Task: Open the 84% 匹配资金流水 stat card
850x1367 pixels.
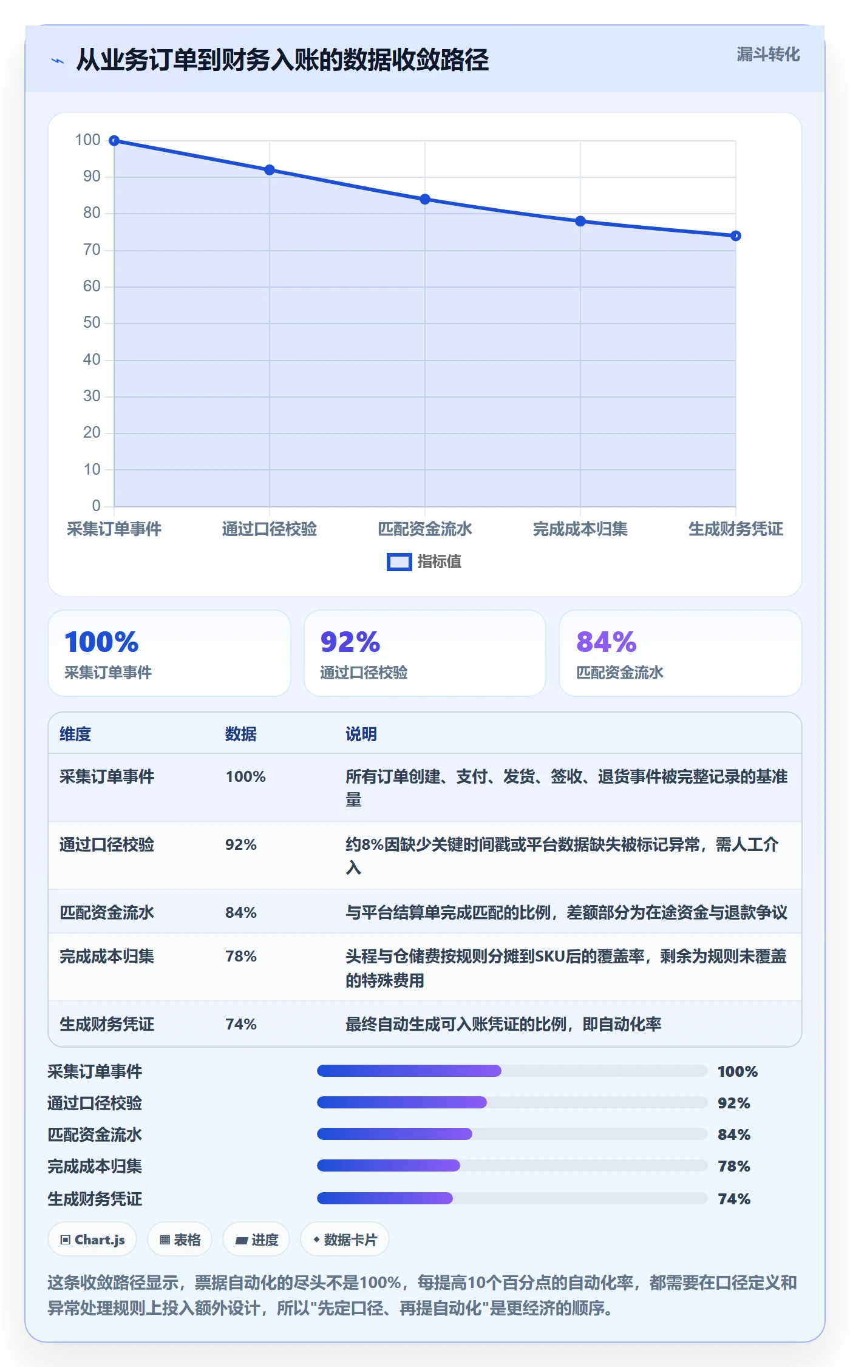Action: point(681,653)
